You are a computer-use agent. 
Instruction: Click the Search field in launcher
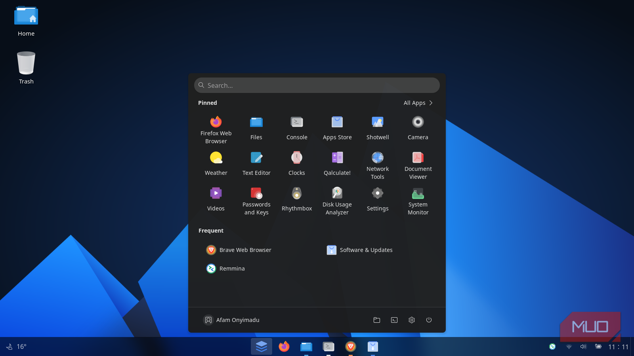[317, 85]
